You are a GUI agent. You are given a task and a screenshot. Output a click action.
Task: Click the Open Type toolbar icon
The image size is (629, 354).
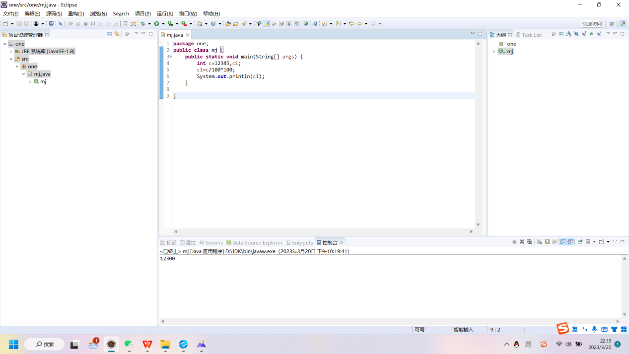coord(228,23)
